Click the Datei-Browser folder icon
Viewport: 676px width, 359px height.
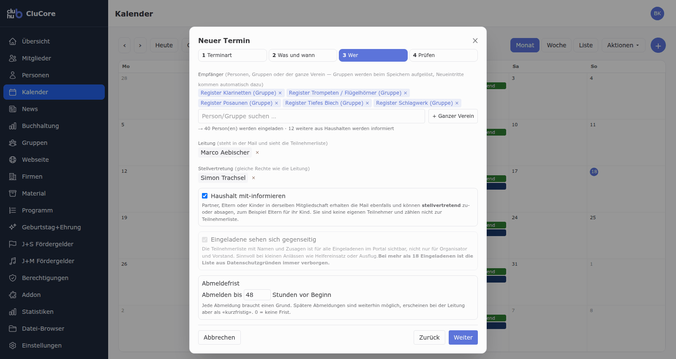point(13,329)
